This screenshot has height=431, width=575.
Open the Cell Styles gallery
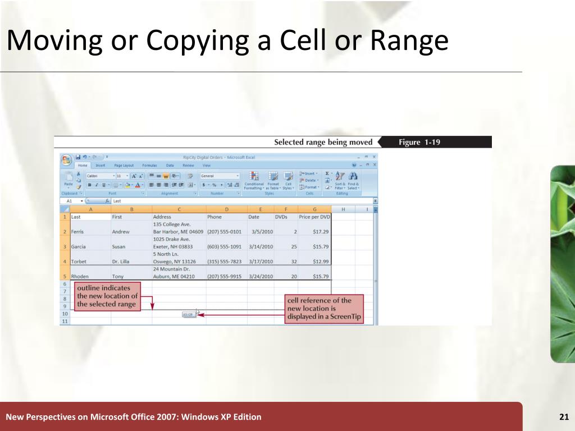[288, 180]
